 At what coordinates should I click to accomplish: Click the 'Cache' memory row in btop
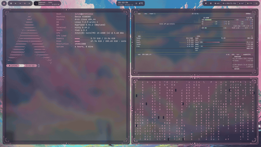point(165,44)
